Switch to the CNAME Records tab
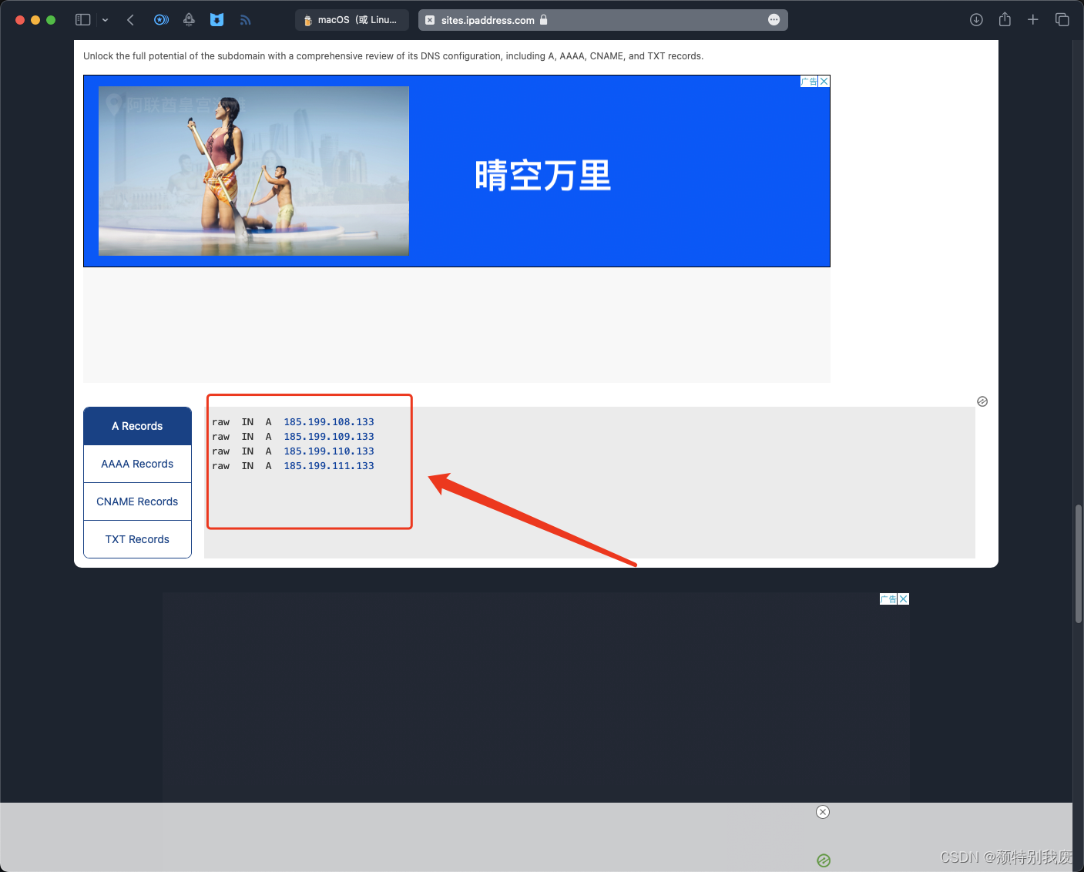The image size is (1084, 872). click(x=137, y=501)
